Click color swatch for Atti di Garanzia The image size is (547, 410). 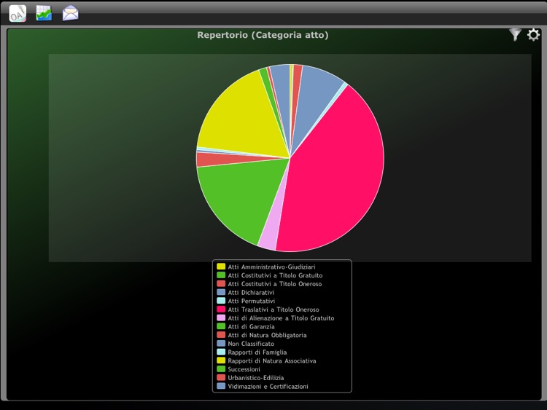pos(221,326)
